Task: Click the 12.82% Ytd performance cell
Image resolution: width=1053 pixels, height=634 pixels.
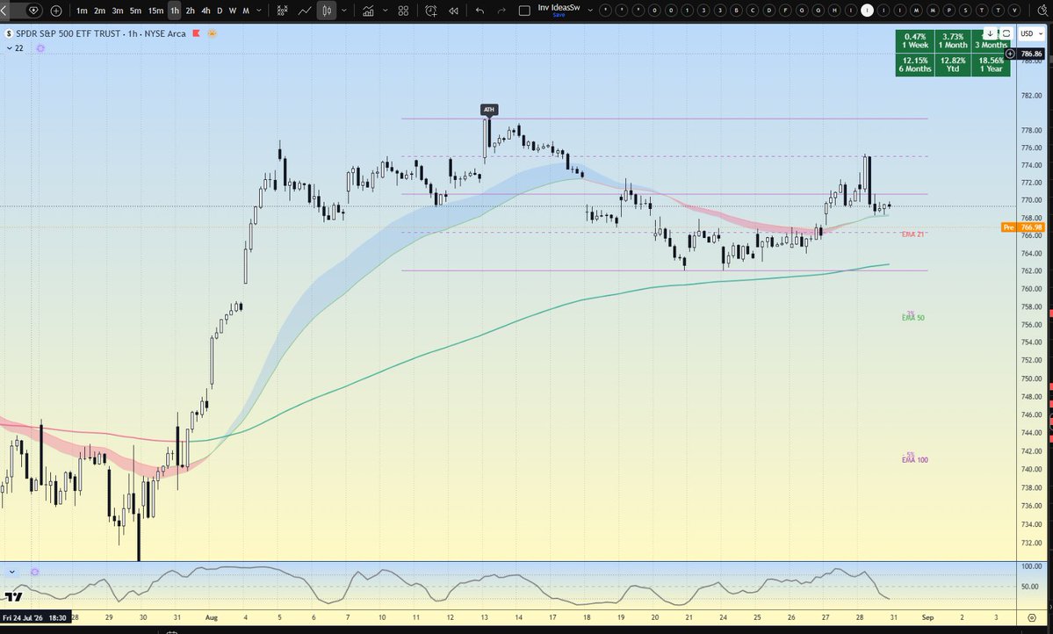Action: 952,64
